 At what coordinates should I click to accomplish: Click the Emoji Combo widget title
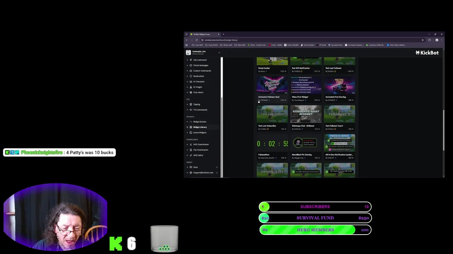tap(264, 68)
